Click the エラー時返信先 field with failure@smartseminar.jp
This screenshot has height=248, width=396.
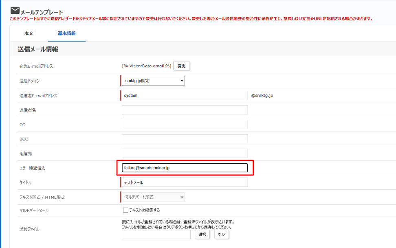(185, 168)
